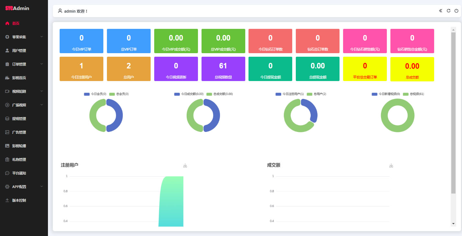The width and height of the screenshot is (462, 236).
Task: Open 提现管理 menu item
Action: 19,119
